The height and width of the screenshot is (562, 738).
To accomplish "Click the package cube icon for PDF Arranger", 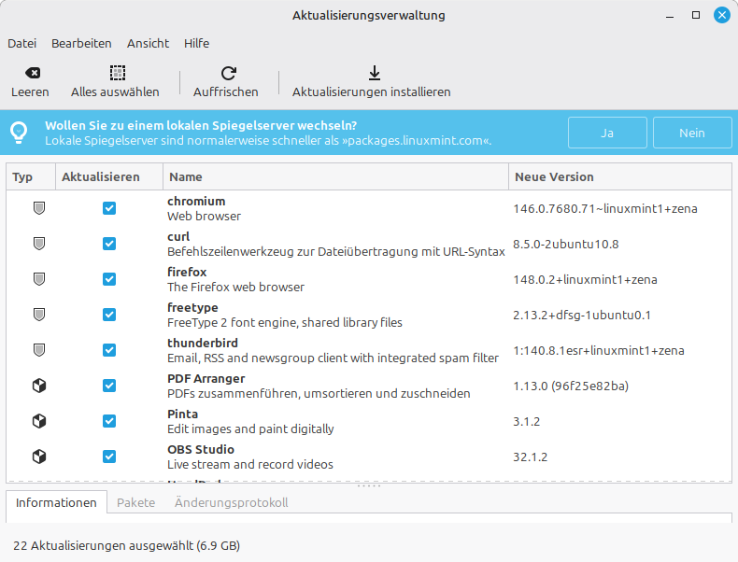I will [39, 386].
